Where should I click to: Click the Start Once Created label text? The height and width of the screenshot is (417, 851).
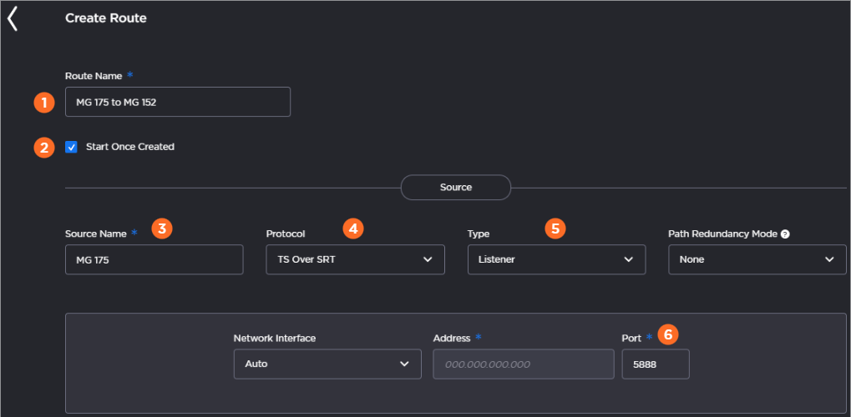pyautogui.click(x=130, y=147)
